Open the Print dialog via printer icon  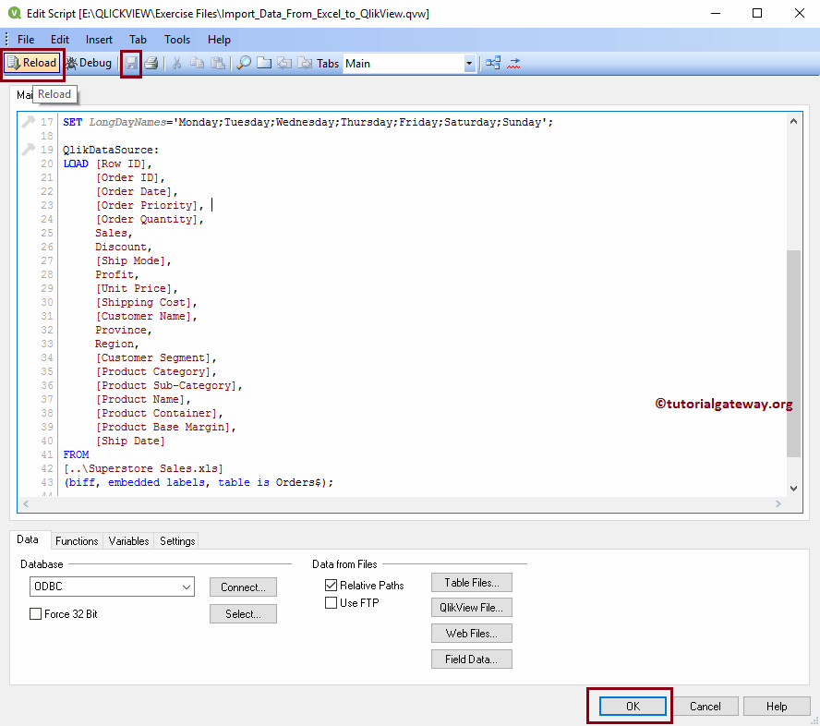coord(150,63)
